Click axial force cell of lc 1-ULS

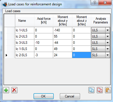[44, 30]
